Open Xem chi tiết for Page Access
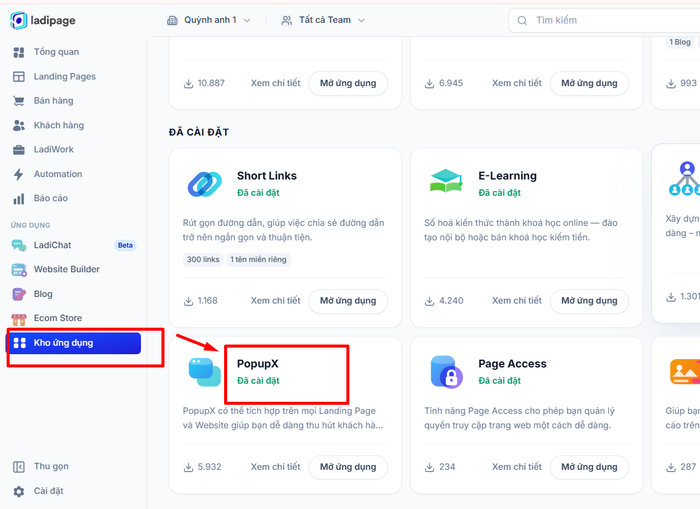The width and height of the screenshot is (700, 509). 517,467
